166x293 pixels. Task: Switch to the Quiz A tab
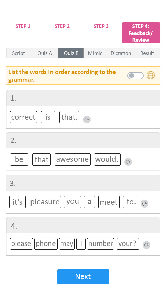click(45, 53)
